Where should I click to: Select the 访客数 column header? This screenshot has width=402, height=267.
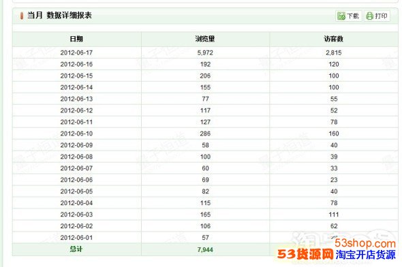pyautogui.click(x=333, y=39)
